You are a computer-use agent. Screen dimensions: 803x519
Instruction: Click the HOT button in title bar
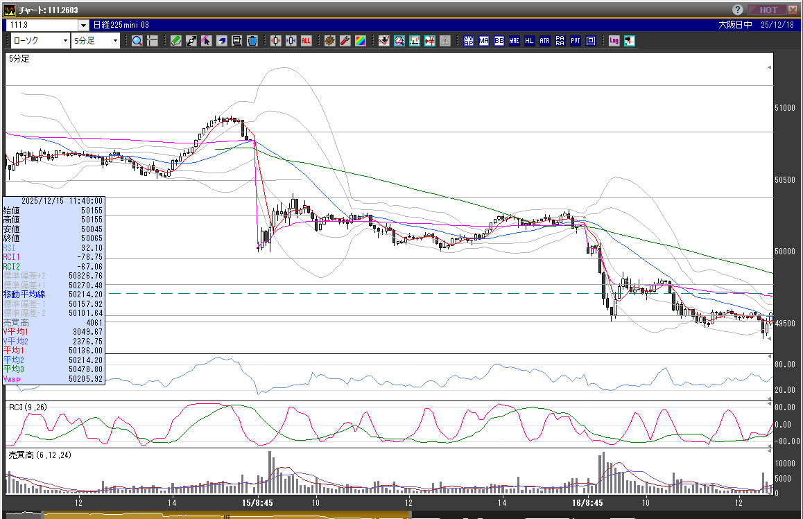click(768, 10)
